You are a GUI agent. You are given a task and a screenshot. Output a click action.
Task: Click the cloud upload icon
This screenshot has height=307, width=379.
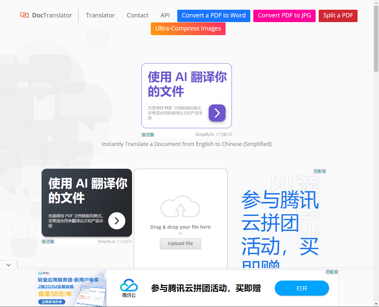180,207
